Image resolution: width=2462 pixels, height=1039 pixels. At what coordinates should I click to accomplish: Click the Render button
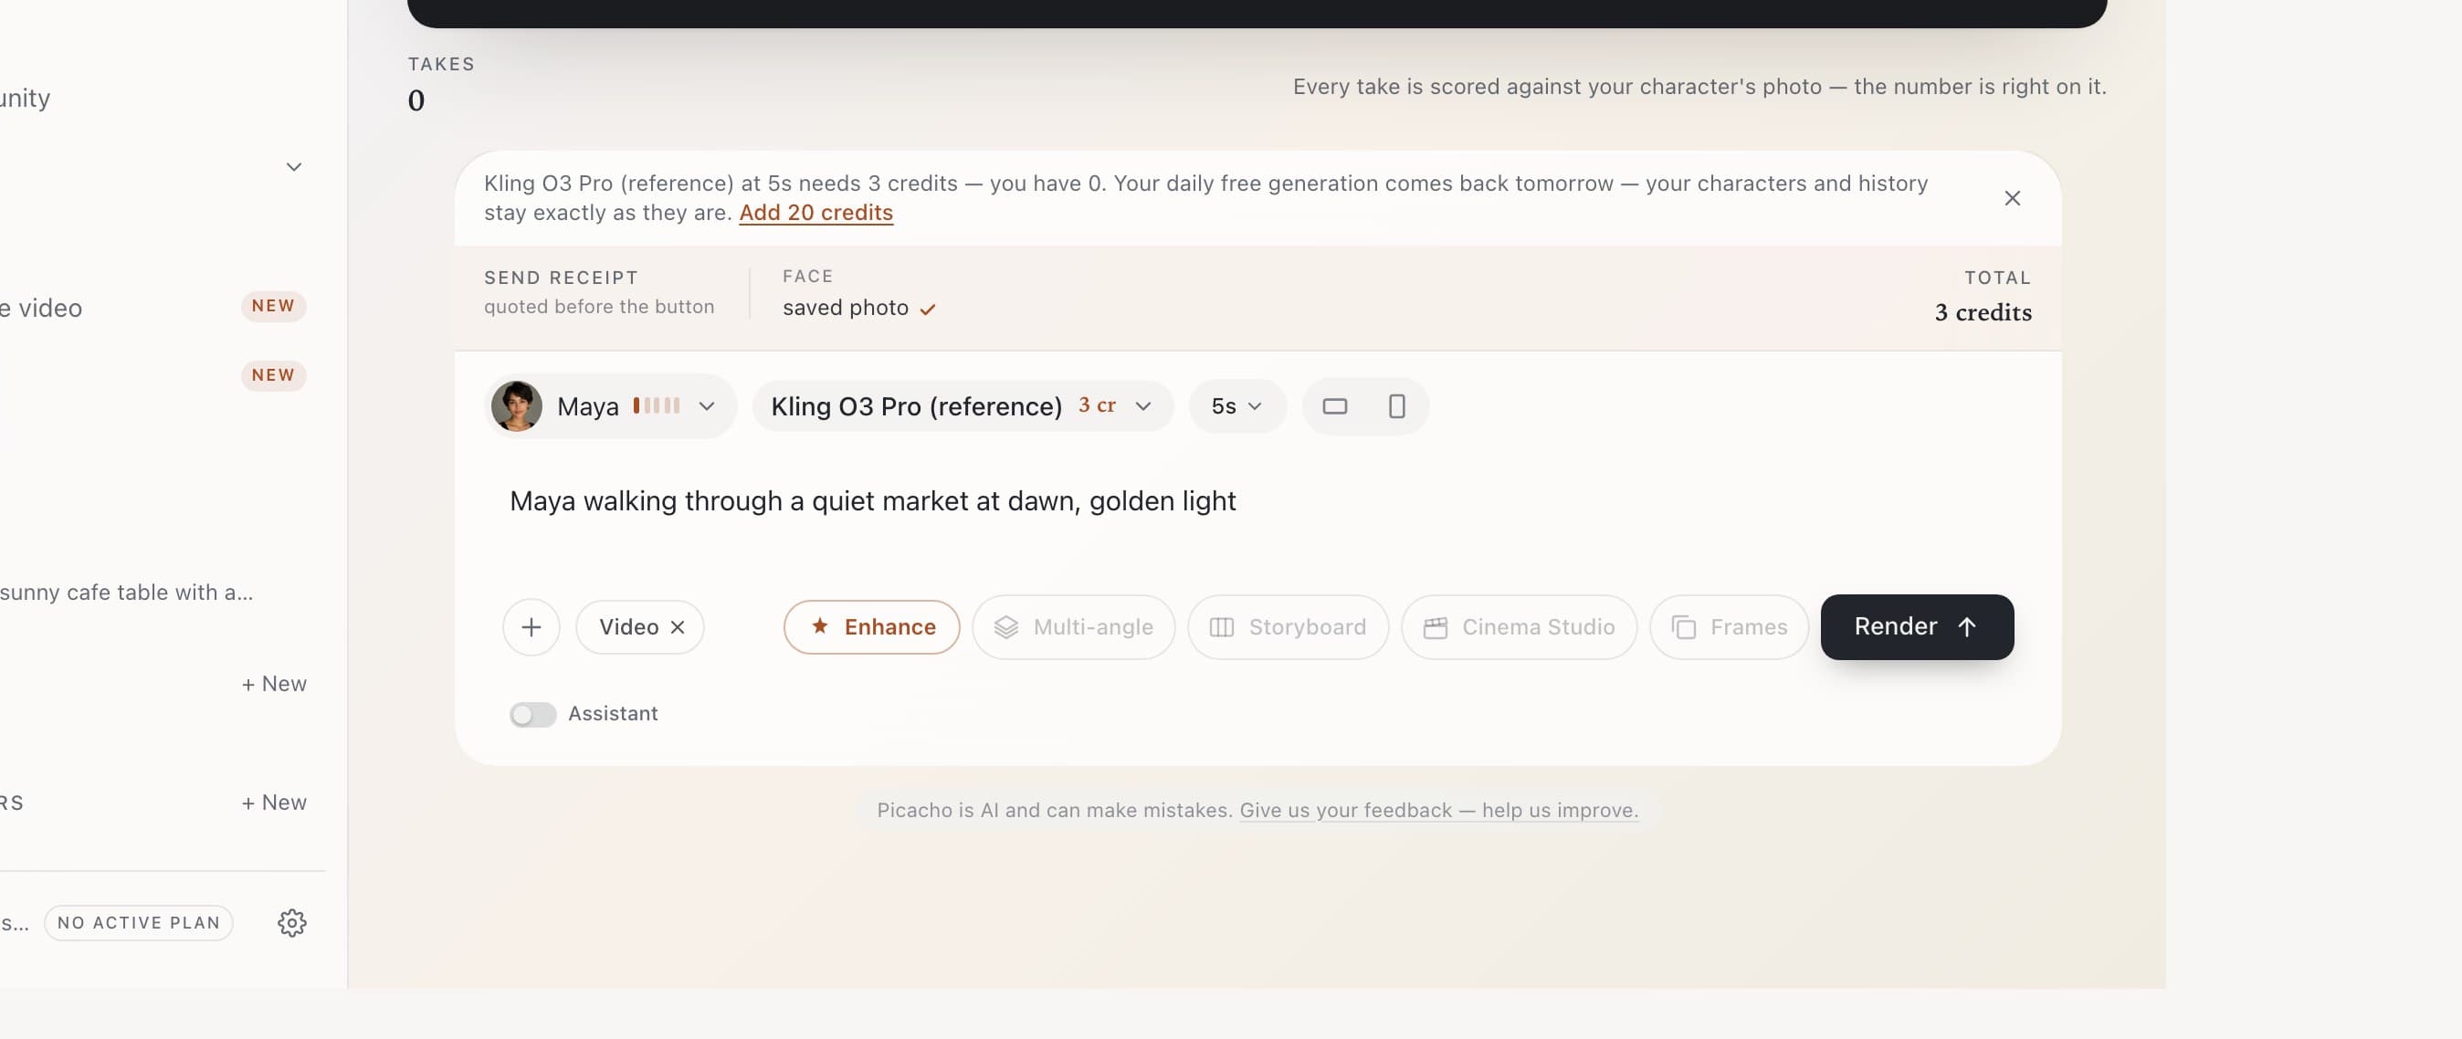point(1916,627)
